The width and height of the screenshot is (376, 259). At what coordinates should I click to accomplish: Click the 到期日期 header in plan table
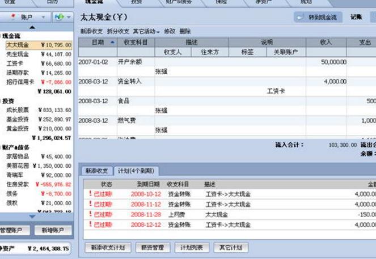tap(148, 184)
